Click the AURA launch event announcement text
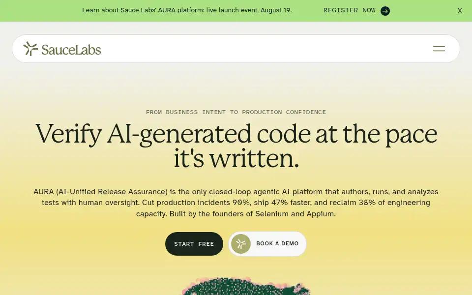This screenshot has width=472, height=295. [x=187, y=10]
